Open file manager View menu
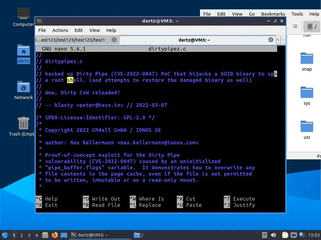This screenshot has width=321, height=240. (x=237, y=14)
